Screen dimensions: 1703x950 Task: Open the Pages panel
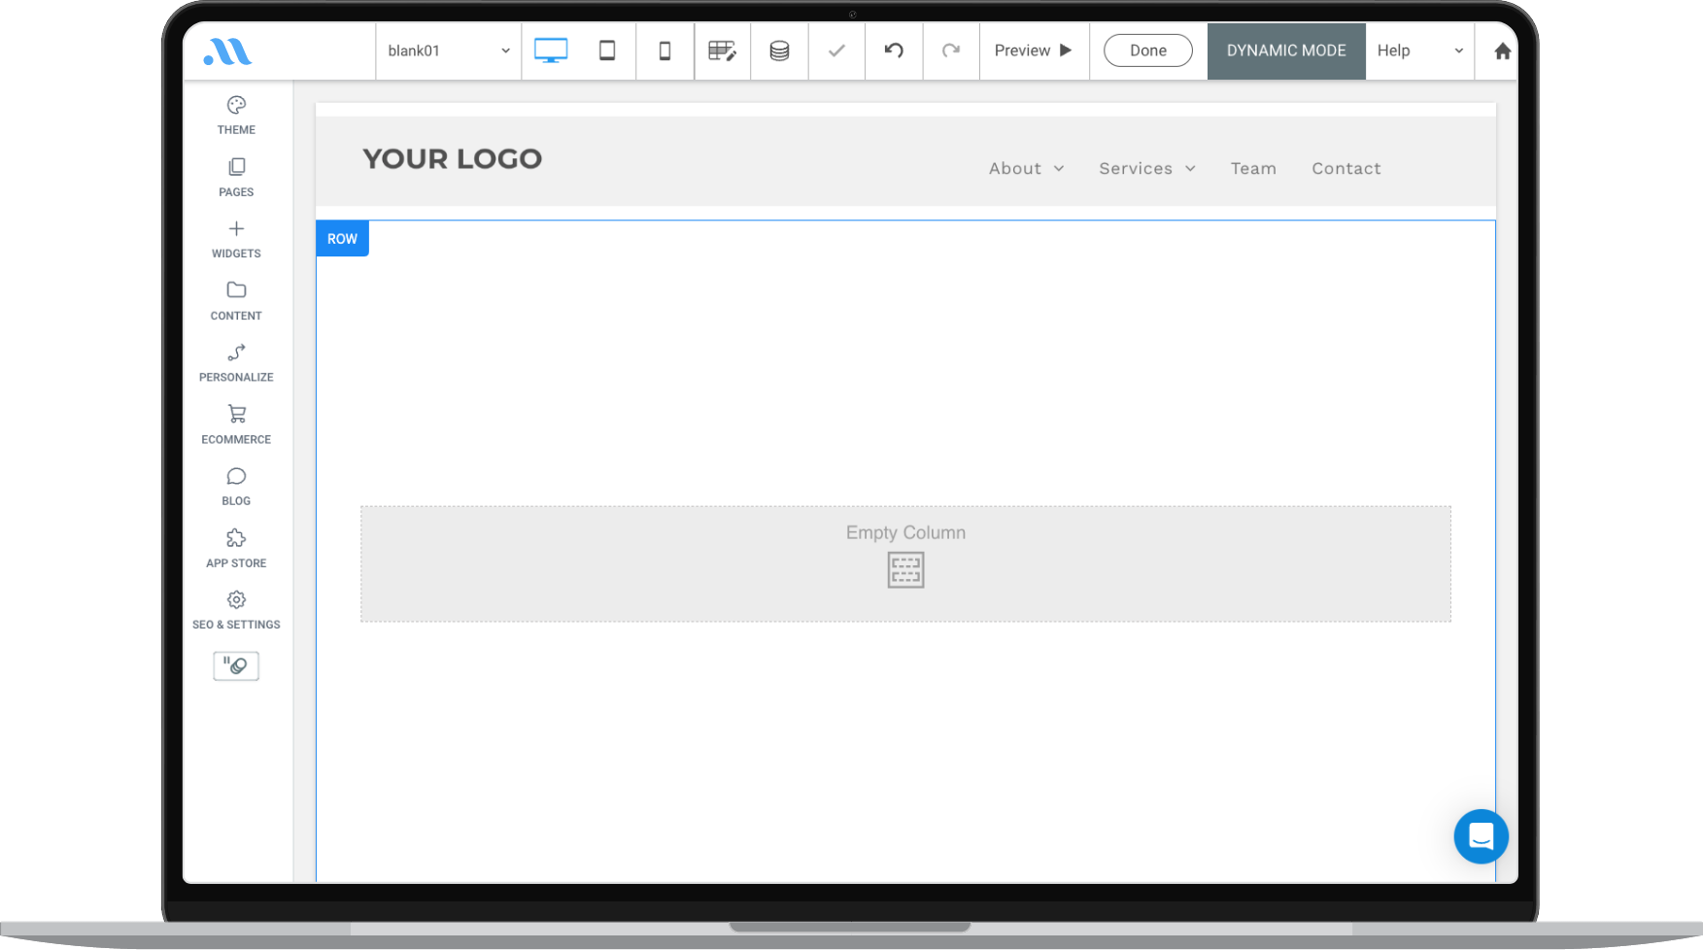point(236,177)
